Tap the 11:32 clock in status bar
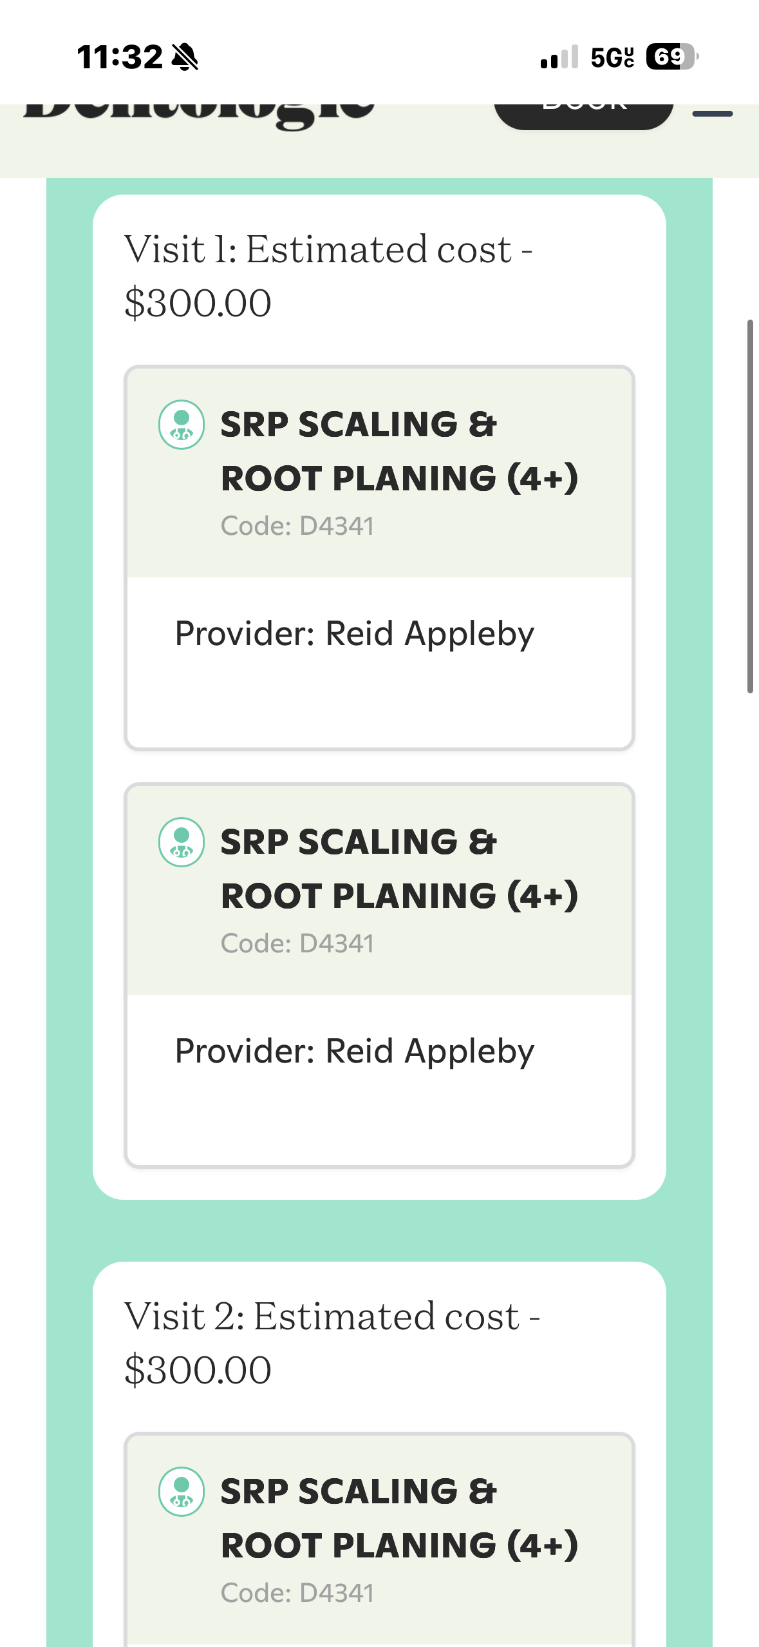This screenshot has height=1647, width=759. 119,57
